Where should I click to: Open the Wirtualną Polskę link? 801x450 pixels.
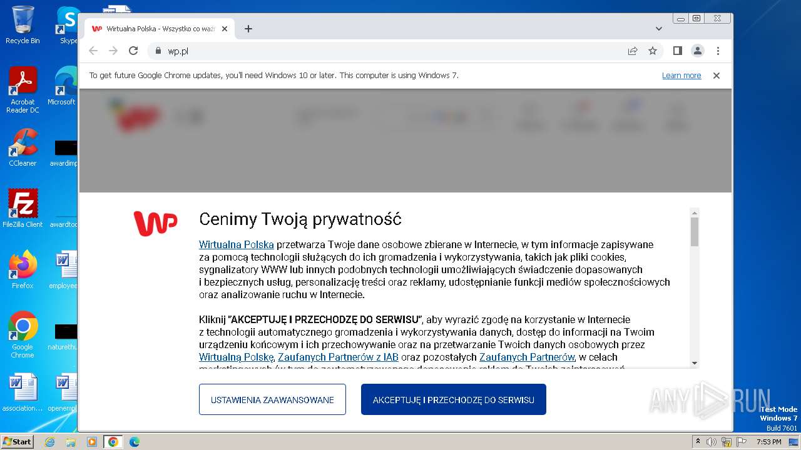pos(236,357)
